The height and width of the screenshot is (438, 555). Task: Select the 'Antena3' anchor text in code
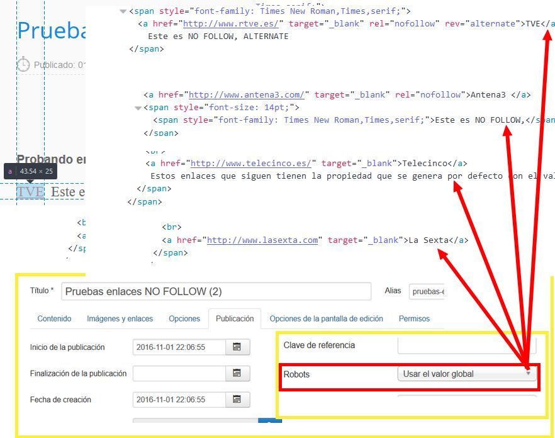(x=488, y=95)
